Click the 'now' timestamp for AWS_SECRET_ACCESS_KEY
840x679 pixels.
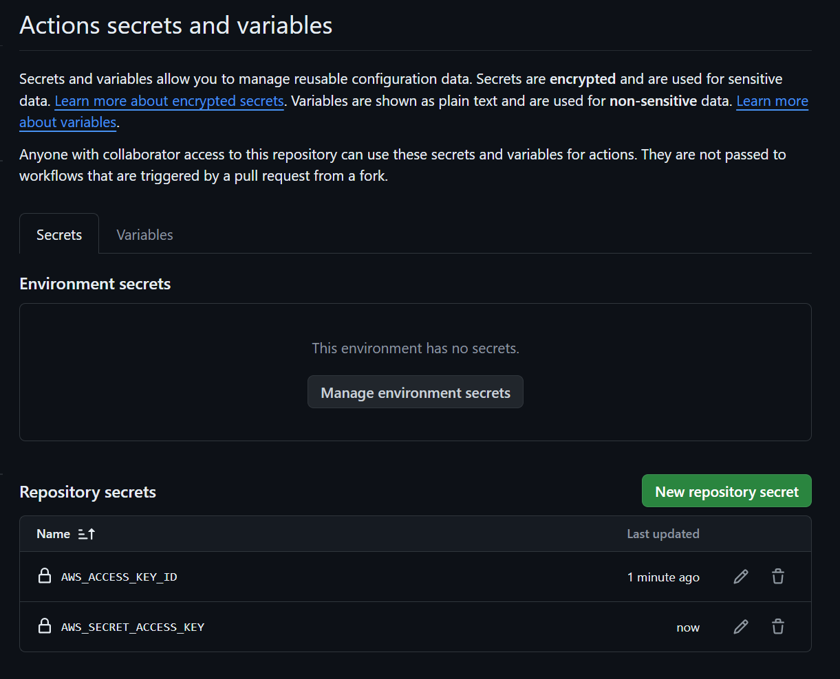point(688,627)
